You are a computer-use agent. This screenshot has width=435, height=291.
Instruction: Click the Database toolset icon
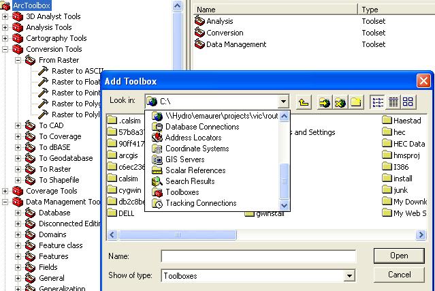click(x=30, y=213)
